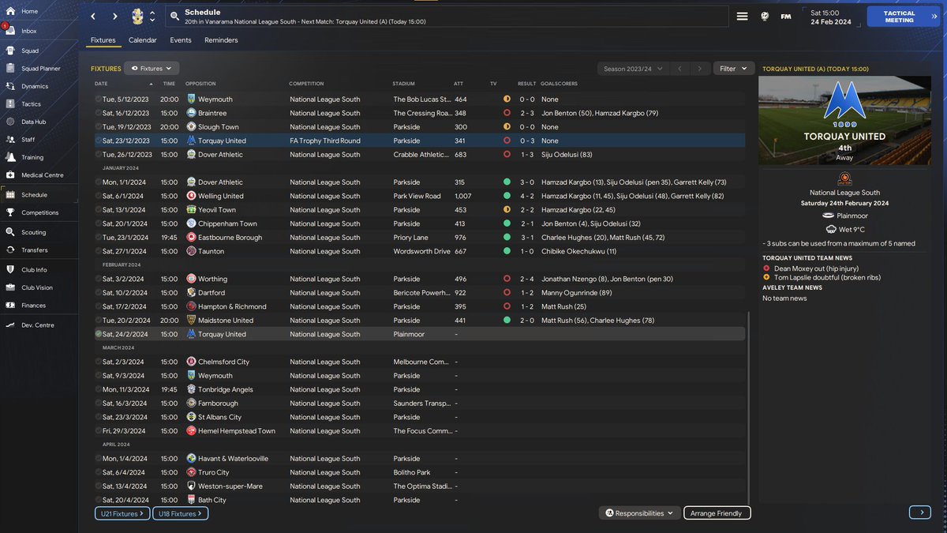Expand the Responsibilities dropdown
Image resolution: width=947 pixels, height=533 pixels.
[x=639, y=512]
